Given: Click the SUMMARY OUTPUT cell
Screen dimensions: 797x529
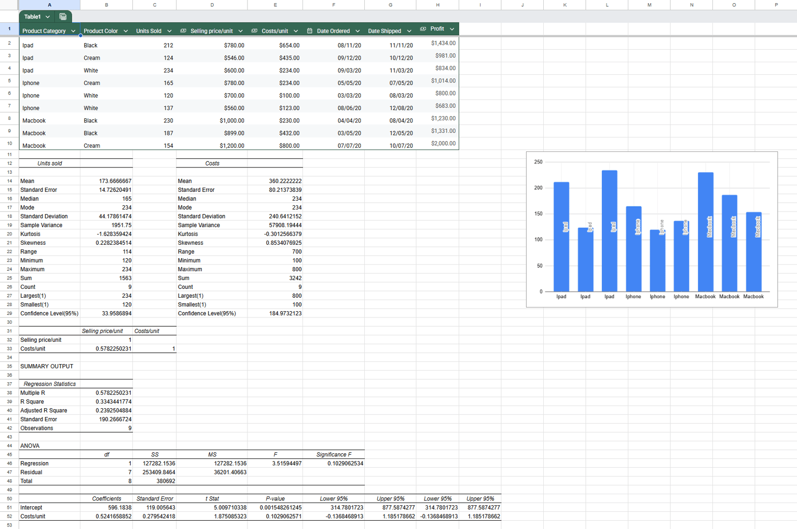Looking at the screenshot, I should (50, 366).
